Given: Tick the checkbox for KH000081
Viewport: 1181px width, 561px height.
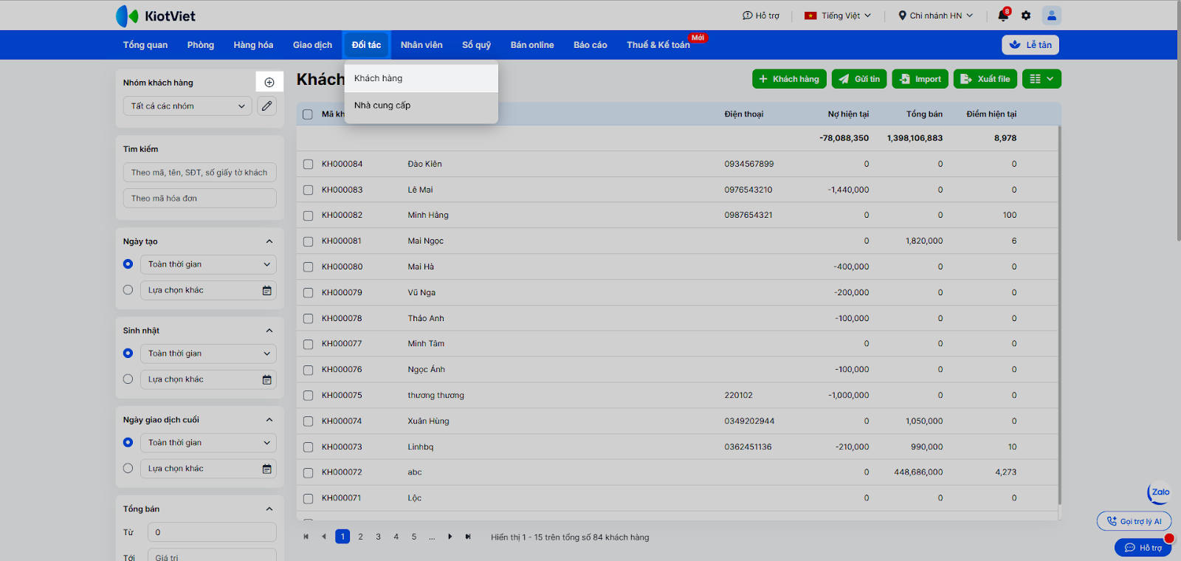Looking at the screenshot, I should tap(308, 241).
